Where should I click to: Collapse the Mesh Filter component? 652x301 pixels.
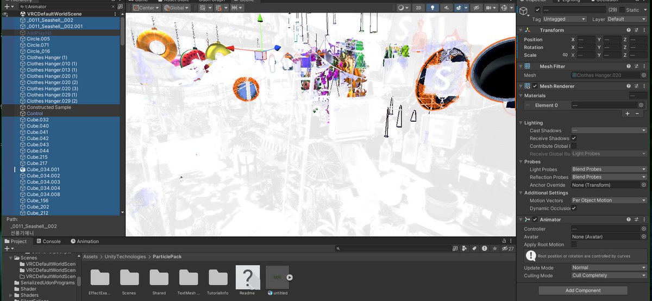521,66
